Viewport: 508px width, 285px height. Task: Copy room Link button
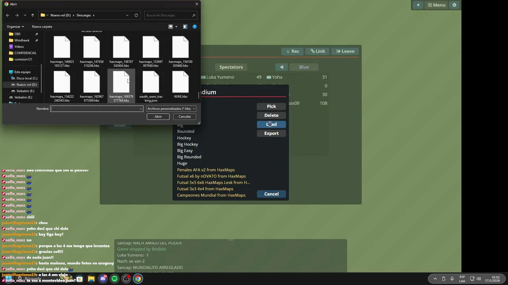[x=318, y=51]
